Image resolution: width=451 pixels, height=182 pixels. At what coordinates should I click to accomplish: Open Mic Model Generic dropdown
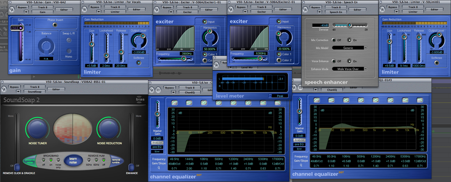pyautogui.click(x=350, y=48)
